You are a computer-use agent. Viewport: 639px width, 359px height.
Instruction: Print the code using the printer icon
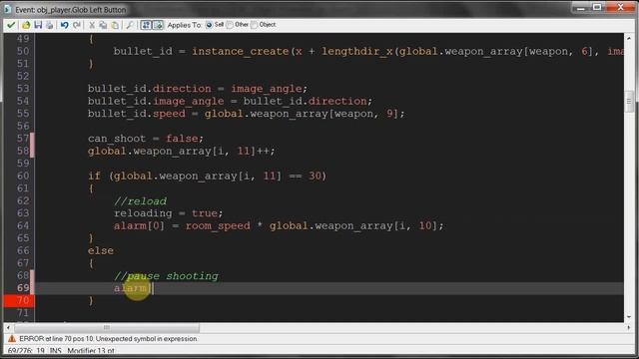click(49, 25)
